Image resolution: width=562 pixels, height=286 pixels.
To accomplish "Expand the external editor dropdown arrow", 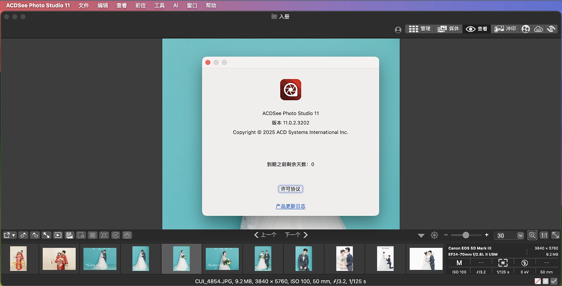I will tap(14, 235).
